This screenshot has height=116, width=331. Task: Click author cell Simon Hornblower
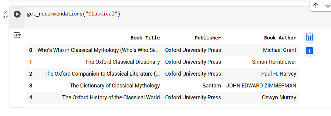point(274,62)
